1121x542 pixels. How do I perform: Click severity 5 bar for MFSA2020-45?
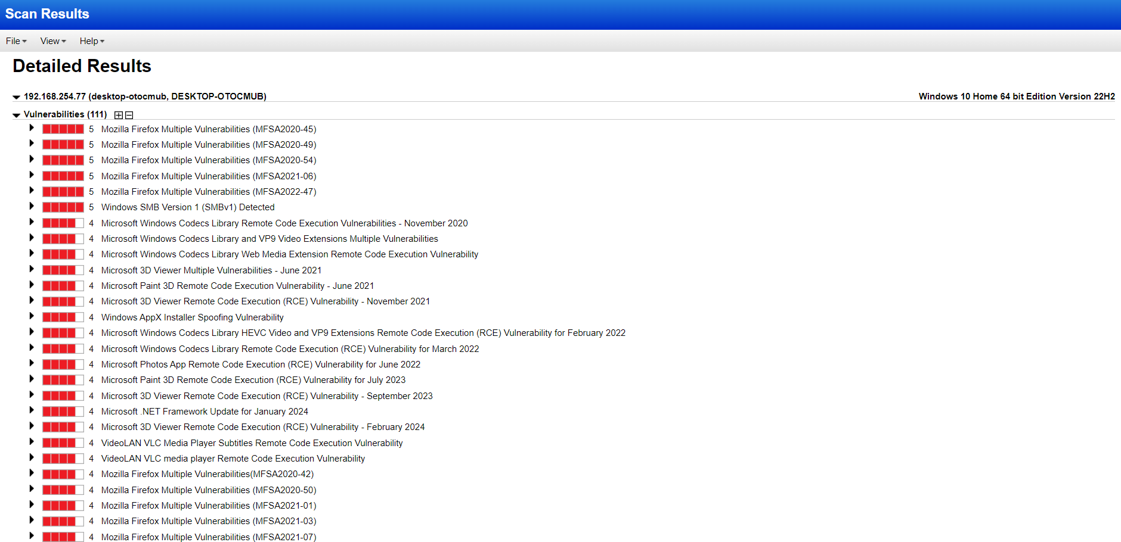coord(63,129)
